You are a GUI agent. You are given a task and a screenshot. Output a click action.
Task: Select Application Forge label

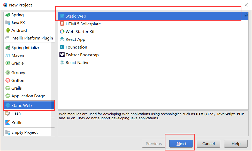coord(28,96)
